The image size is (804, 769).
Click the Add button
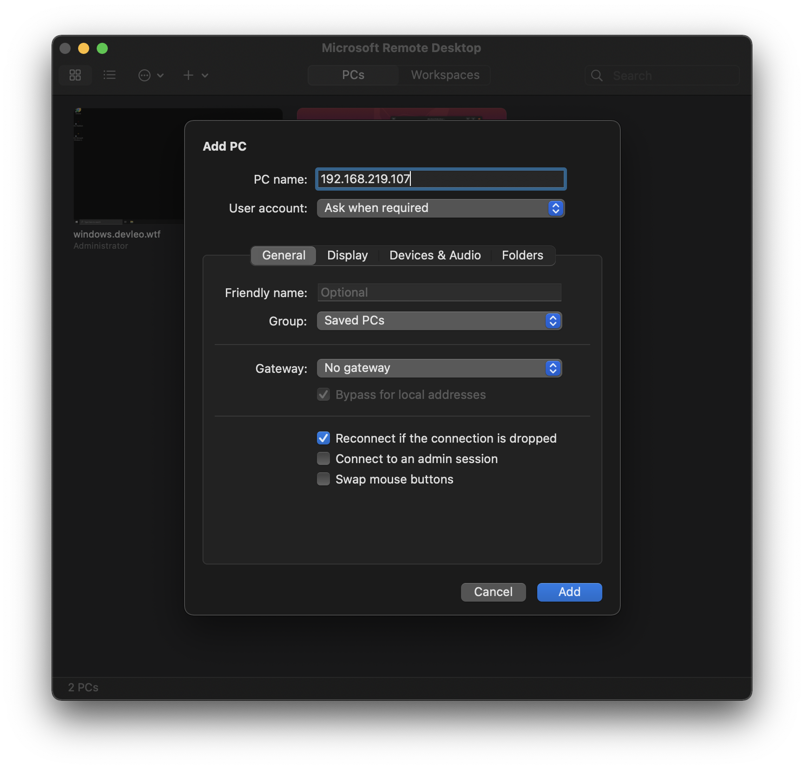coord(569,592)
